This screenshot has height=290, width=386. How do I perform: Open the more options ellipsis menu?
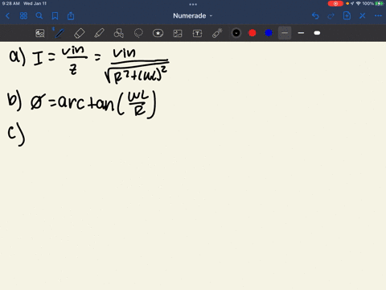pos(378,16)
